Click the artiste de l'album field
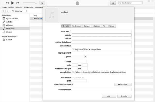This screenshot has height=102, width=155. [102, 42]
